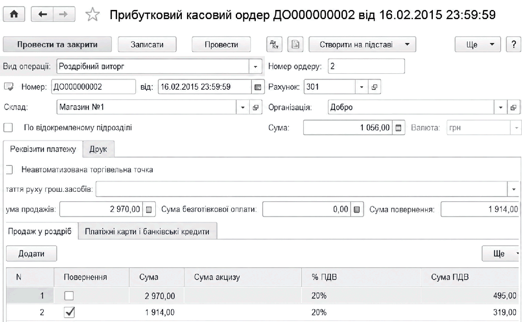
Task: Select cell 2 970,00 in row 1
Action: [157, 296]
